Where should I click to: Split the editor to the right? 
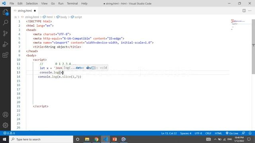(244, 11)
